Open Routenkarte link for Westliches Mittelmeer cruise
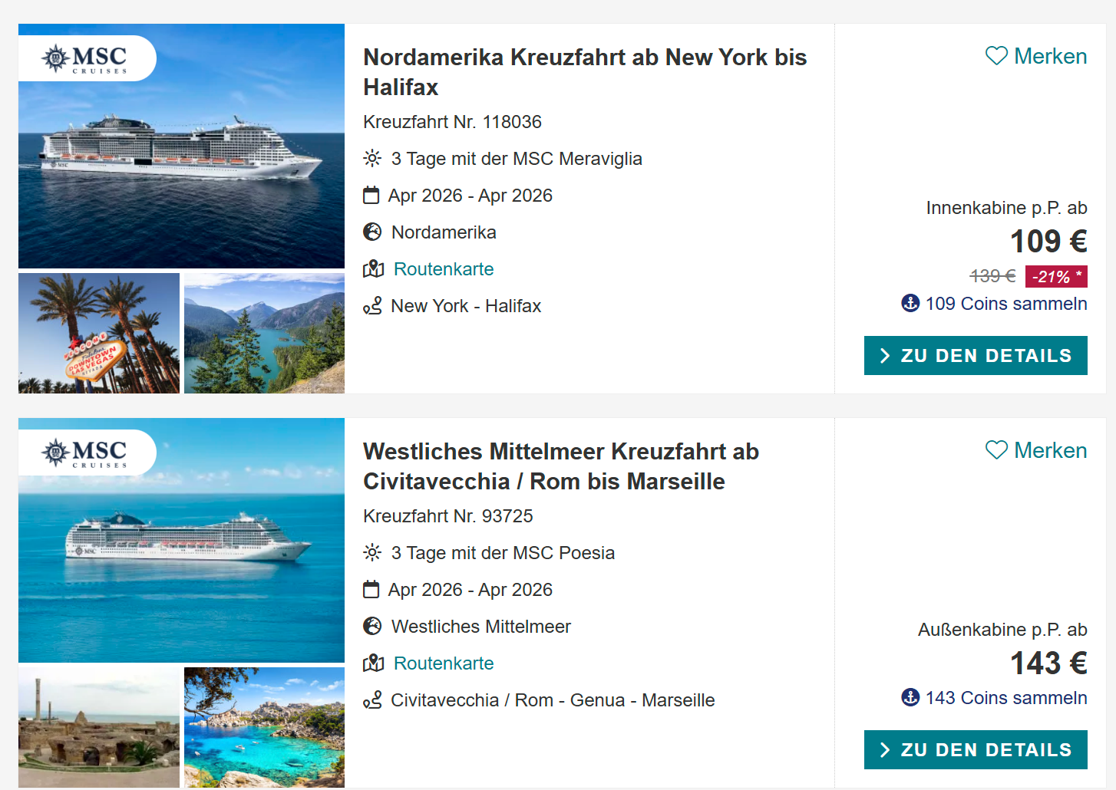 click(x=444, y=663)
